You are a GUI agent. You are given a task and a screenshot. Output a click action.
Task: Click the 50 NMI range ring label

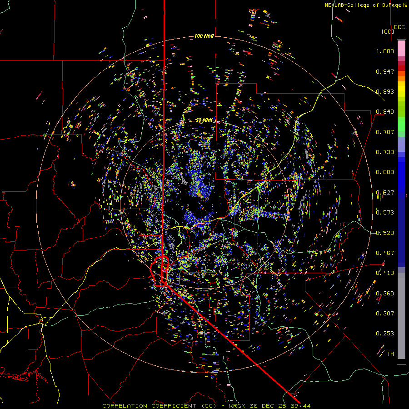click(x=204, y=120)
